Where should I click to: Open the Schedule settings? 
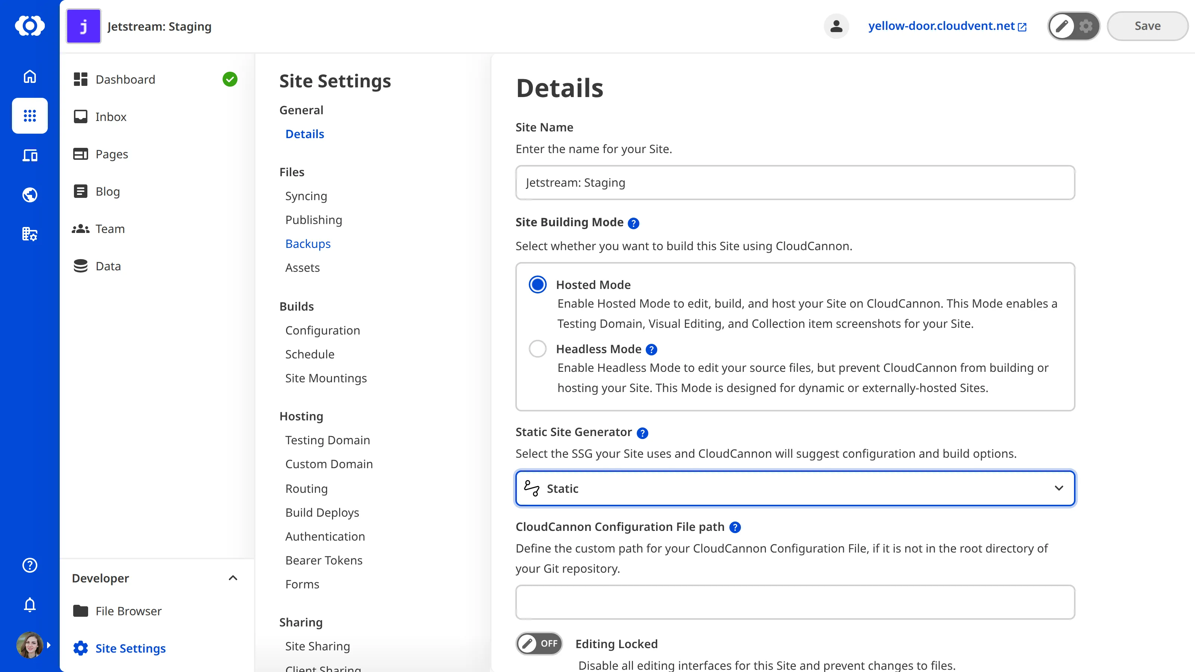tap(310, 354)
